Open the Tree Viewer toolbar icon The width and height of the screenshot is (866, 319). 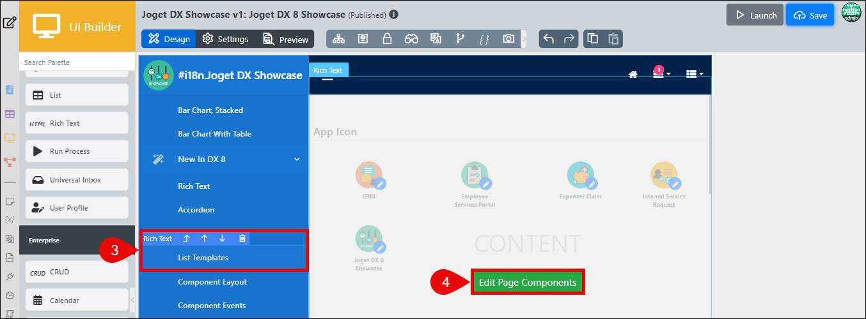click(x=339, y=39)
